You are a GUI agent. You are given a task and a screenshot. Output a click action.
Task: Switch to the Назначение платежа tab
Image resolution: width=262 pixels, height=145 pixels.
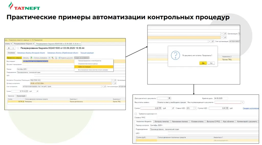(180, 122)
